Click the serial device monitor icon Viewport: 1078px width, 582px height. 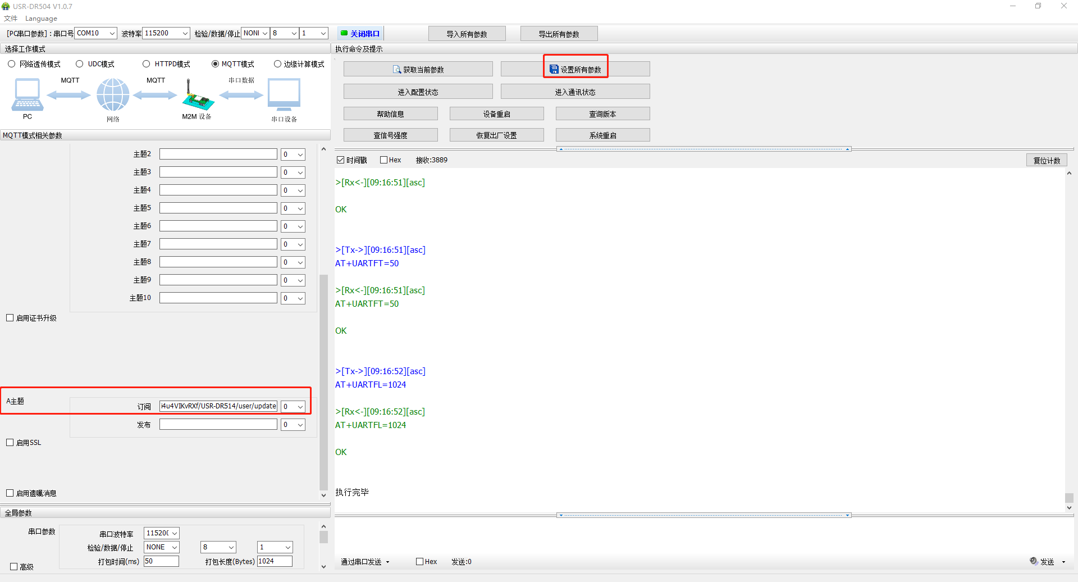(x=284, y=94)
